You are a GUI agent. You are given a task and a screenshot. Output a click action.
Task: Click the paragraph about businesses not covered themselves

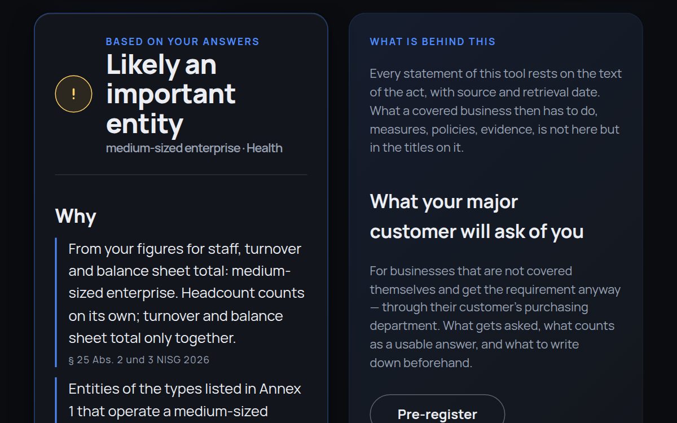tap(495, 316)
